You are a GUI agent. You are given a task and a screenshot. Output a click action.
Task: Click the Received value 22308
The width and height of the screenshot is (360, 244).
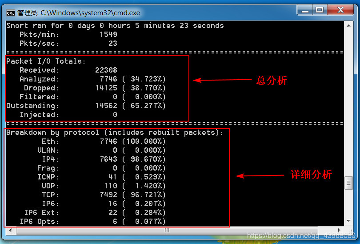tap(106, 70)
